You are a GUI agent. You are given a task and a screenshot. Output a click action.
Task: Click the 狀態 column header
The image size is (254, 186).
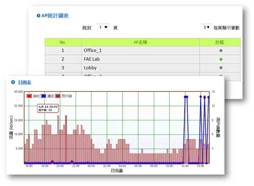[x=220, y=42]
